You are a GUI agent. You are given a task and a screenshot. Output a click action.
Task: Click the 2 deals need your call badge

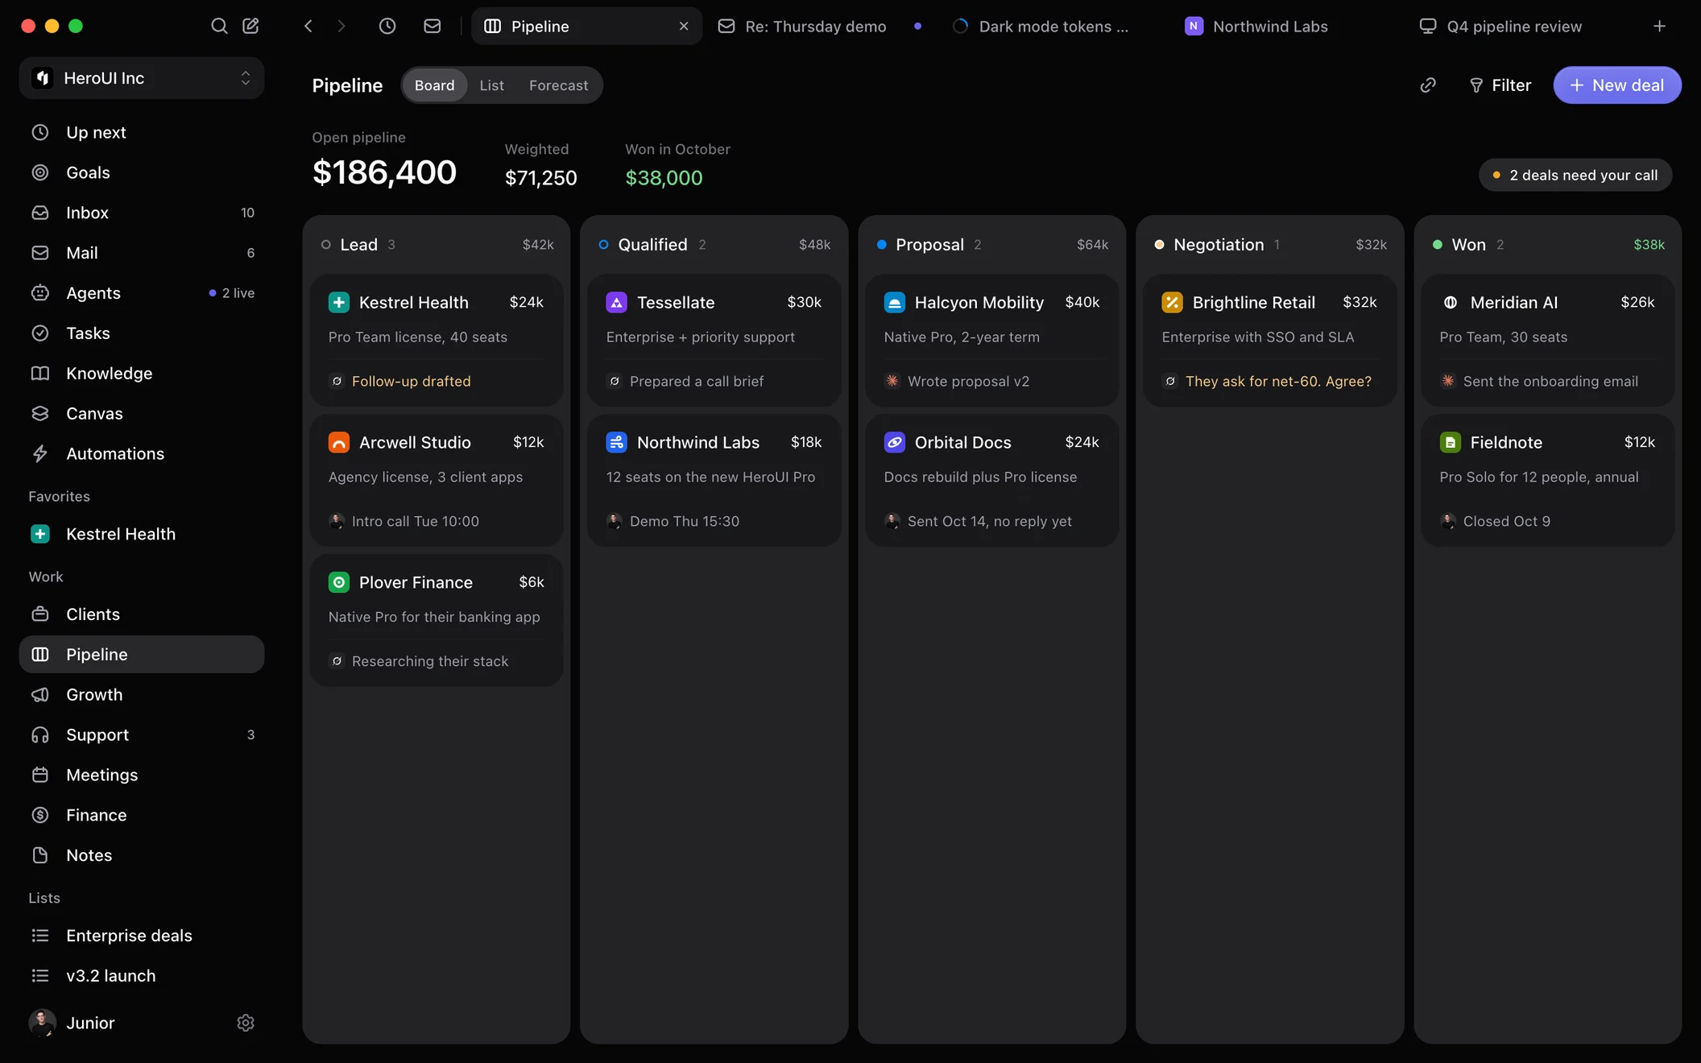(x=1575, y=175)
